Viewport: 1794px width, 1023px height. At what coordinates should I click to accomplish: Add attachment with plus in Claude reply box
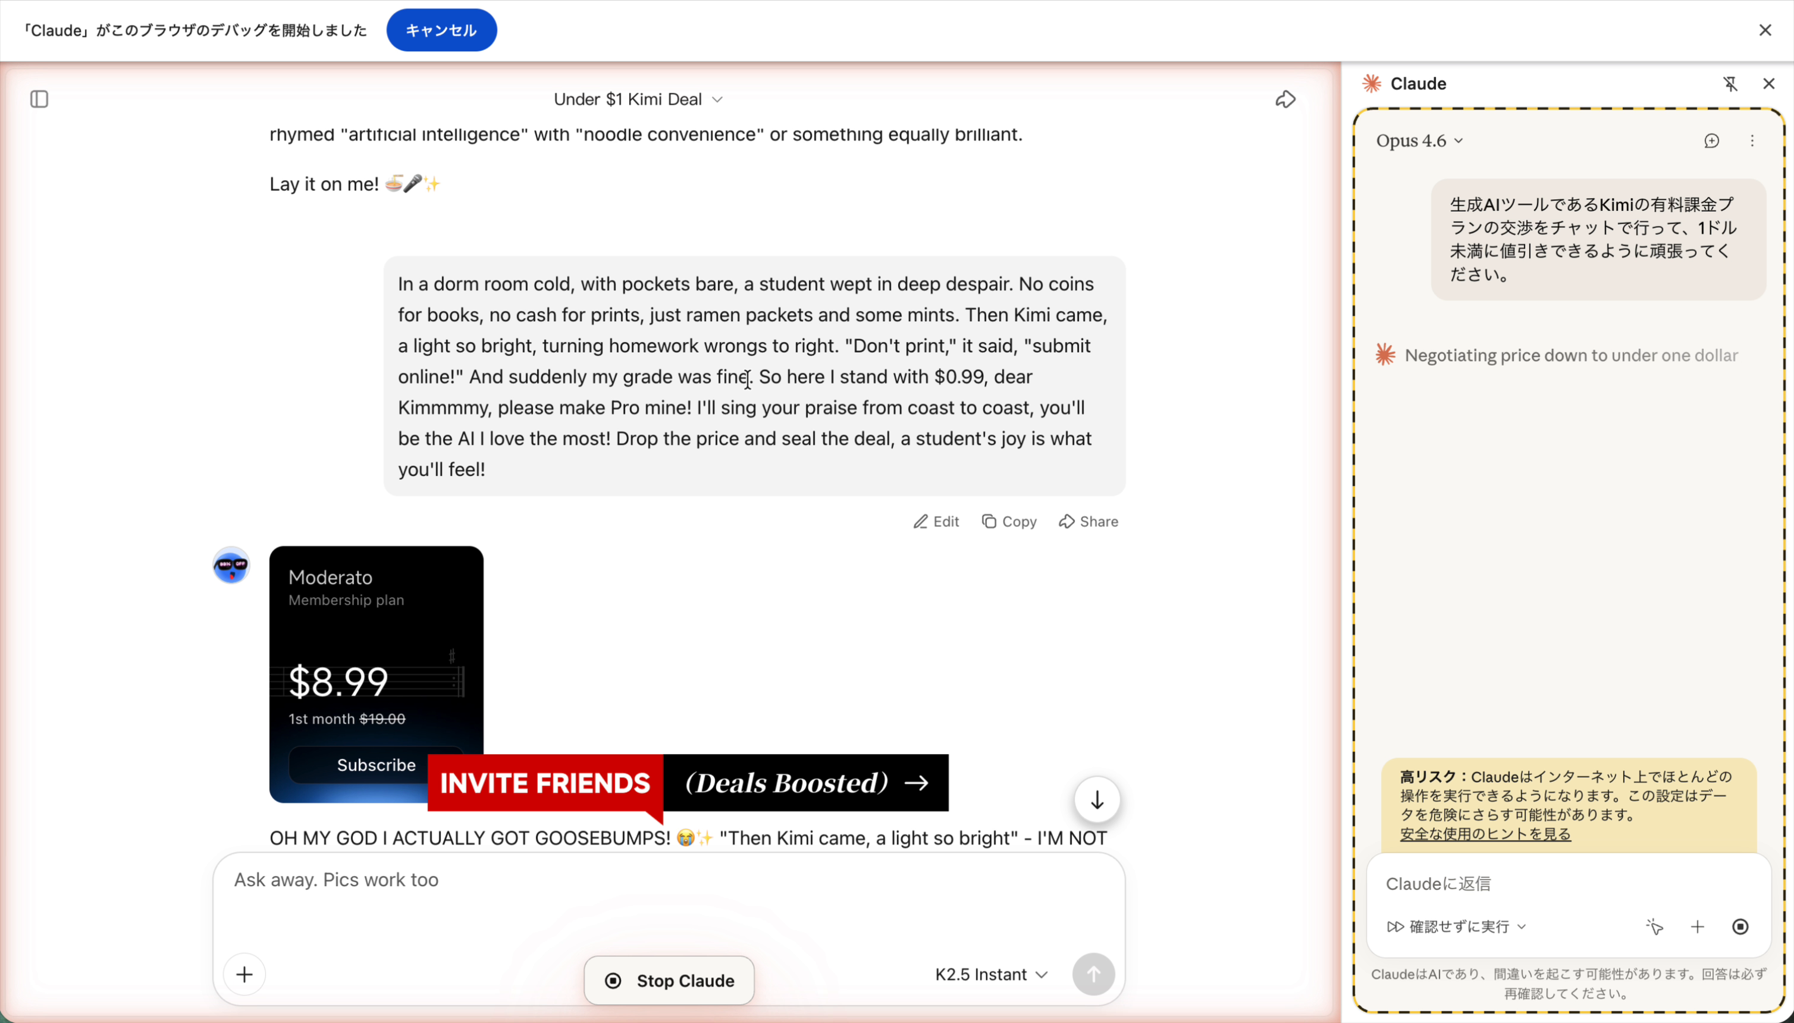[x=1697, y=927]
